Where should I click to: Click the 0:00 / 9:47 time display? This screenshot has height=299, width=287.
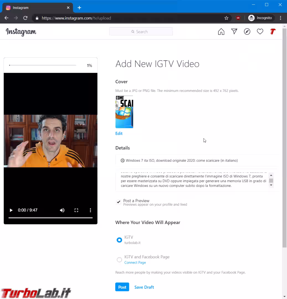(x=28, y=210)
